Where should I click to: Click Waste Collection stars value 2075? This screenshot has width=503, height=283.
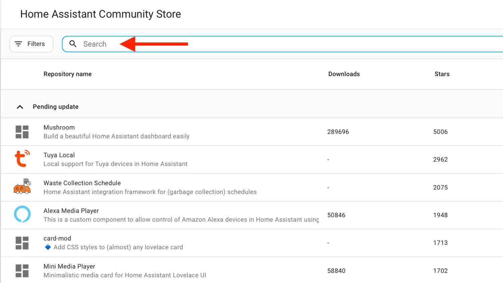(x=440, y=187)
